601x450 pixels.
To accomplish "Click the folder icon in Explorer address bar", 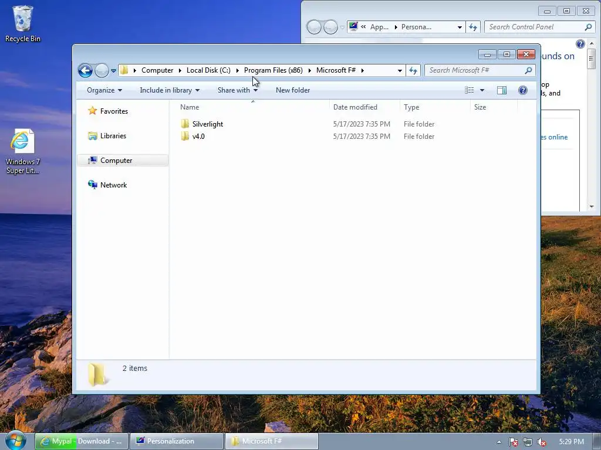I will point(124,70).
